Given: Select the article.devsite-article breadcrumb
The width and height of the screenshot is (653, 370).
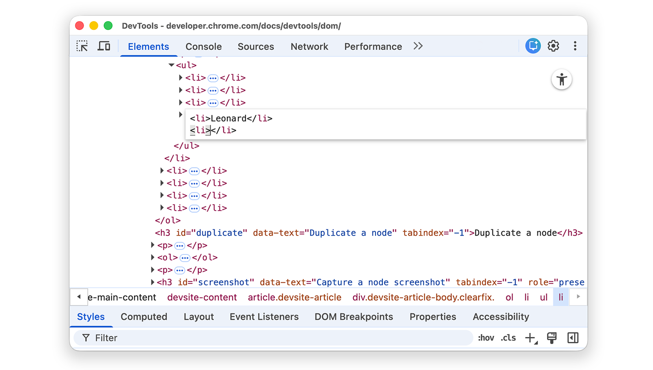Looking at the screenshot, I should (x=295, y=297).
